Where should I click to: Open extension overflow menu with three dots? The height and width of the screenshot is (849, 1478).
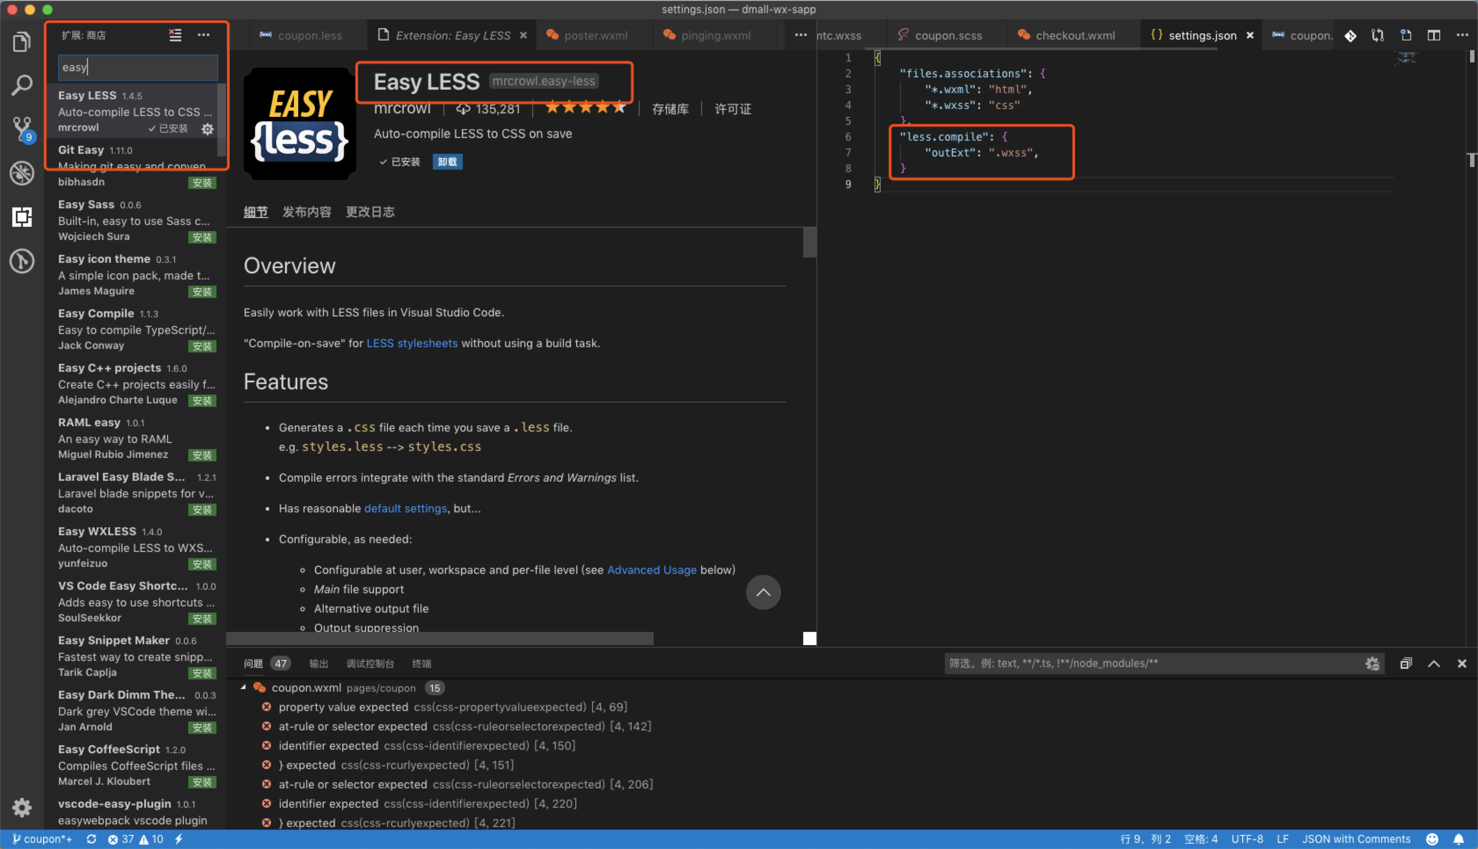[x=202, y=34]
